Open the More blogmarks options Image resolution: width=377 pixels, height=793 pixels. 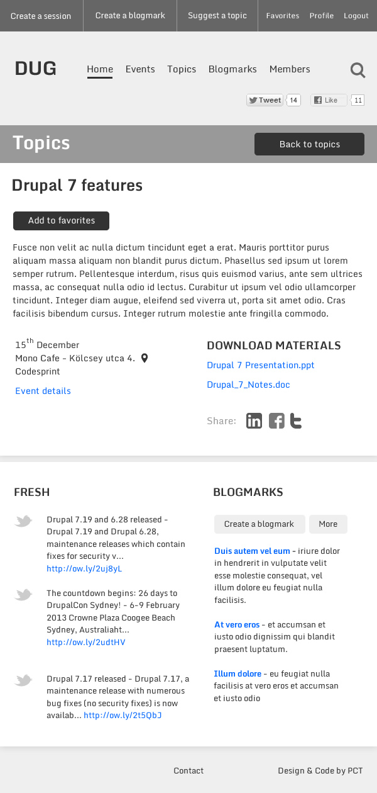click(328, 524)
